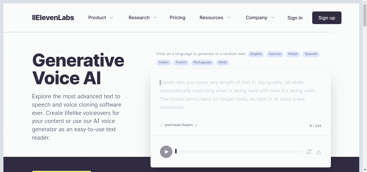
Task: Choose German for random text
Action: coord(275,54)
